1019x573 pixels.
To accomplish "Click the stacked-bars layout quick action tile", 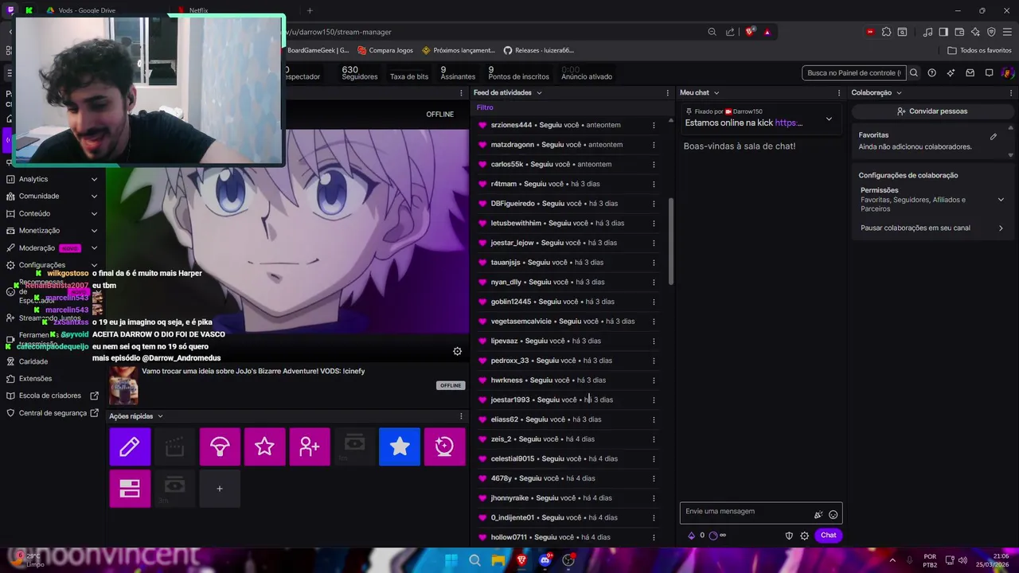I will [130, 488].
